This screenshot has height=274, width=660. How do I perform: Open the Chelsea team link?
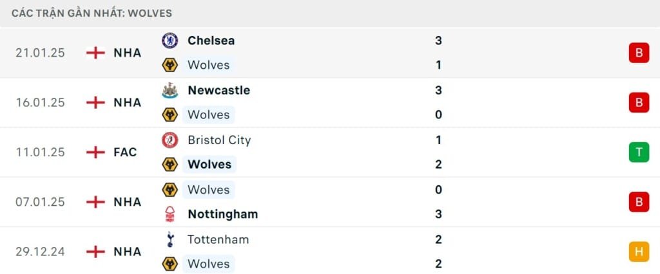pos(211,41)
